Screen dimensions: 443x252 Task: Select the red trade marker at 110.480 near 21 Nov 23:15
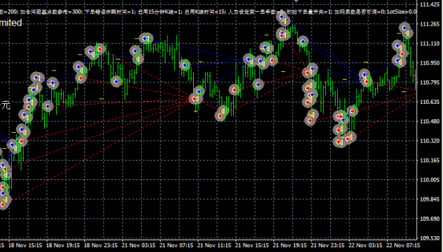[310, 120]
